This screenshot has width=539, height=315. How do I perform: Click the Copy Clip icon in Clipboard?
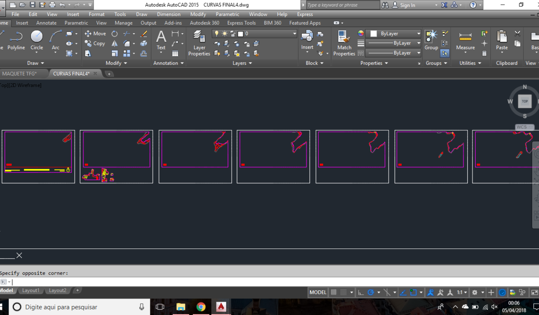pos(517,43)
